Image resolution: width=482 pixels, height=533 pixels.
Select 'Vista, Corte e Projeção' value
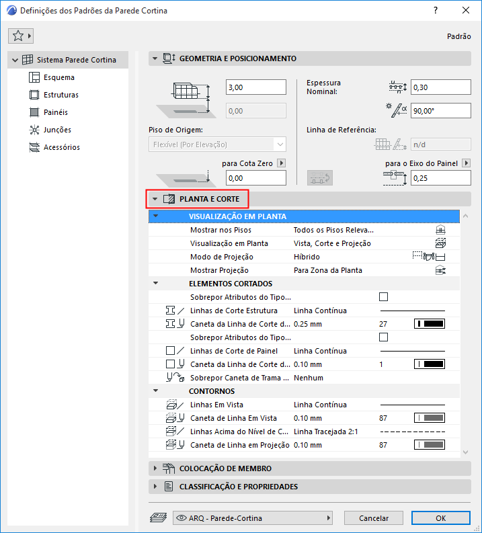(x=332, y=243)
